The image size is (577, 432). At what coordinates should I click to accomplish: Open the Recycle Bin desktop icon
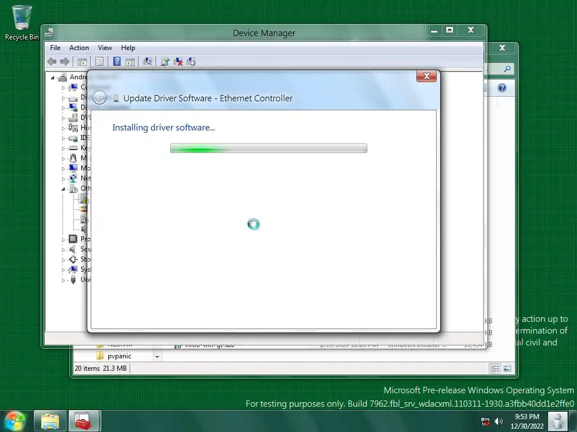pos(22,22)
